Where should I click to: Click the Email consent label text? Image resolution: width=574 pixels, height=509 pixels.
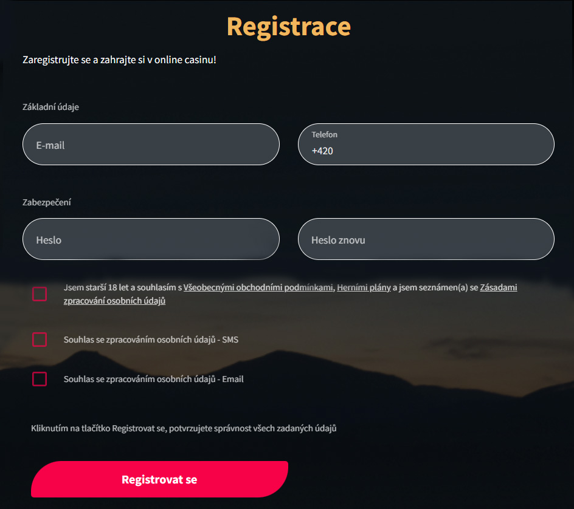153,379
